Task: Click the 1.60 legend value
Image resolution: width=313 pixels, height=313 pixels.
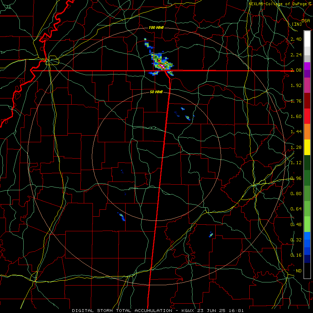Action: point(296,117)
